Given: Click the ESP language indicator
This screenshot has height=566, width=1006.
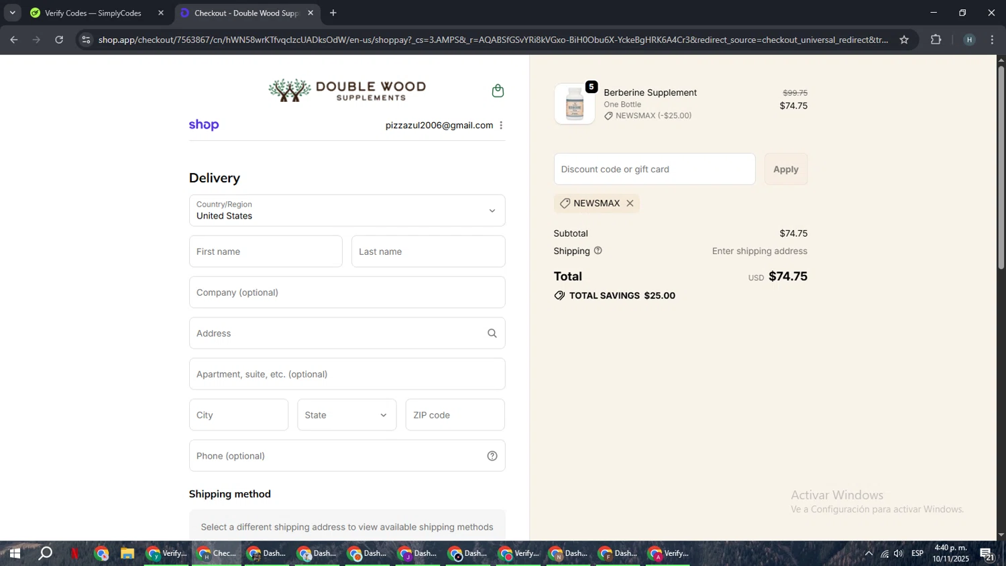Looking at the screenshot, I should point(917,553).
